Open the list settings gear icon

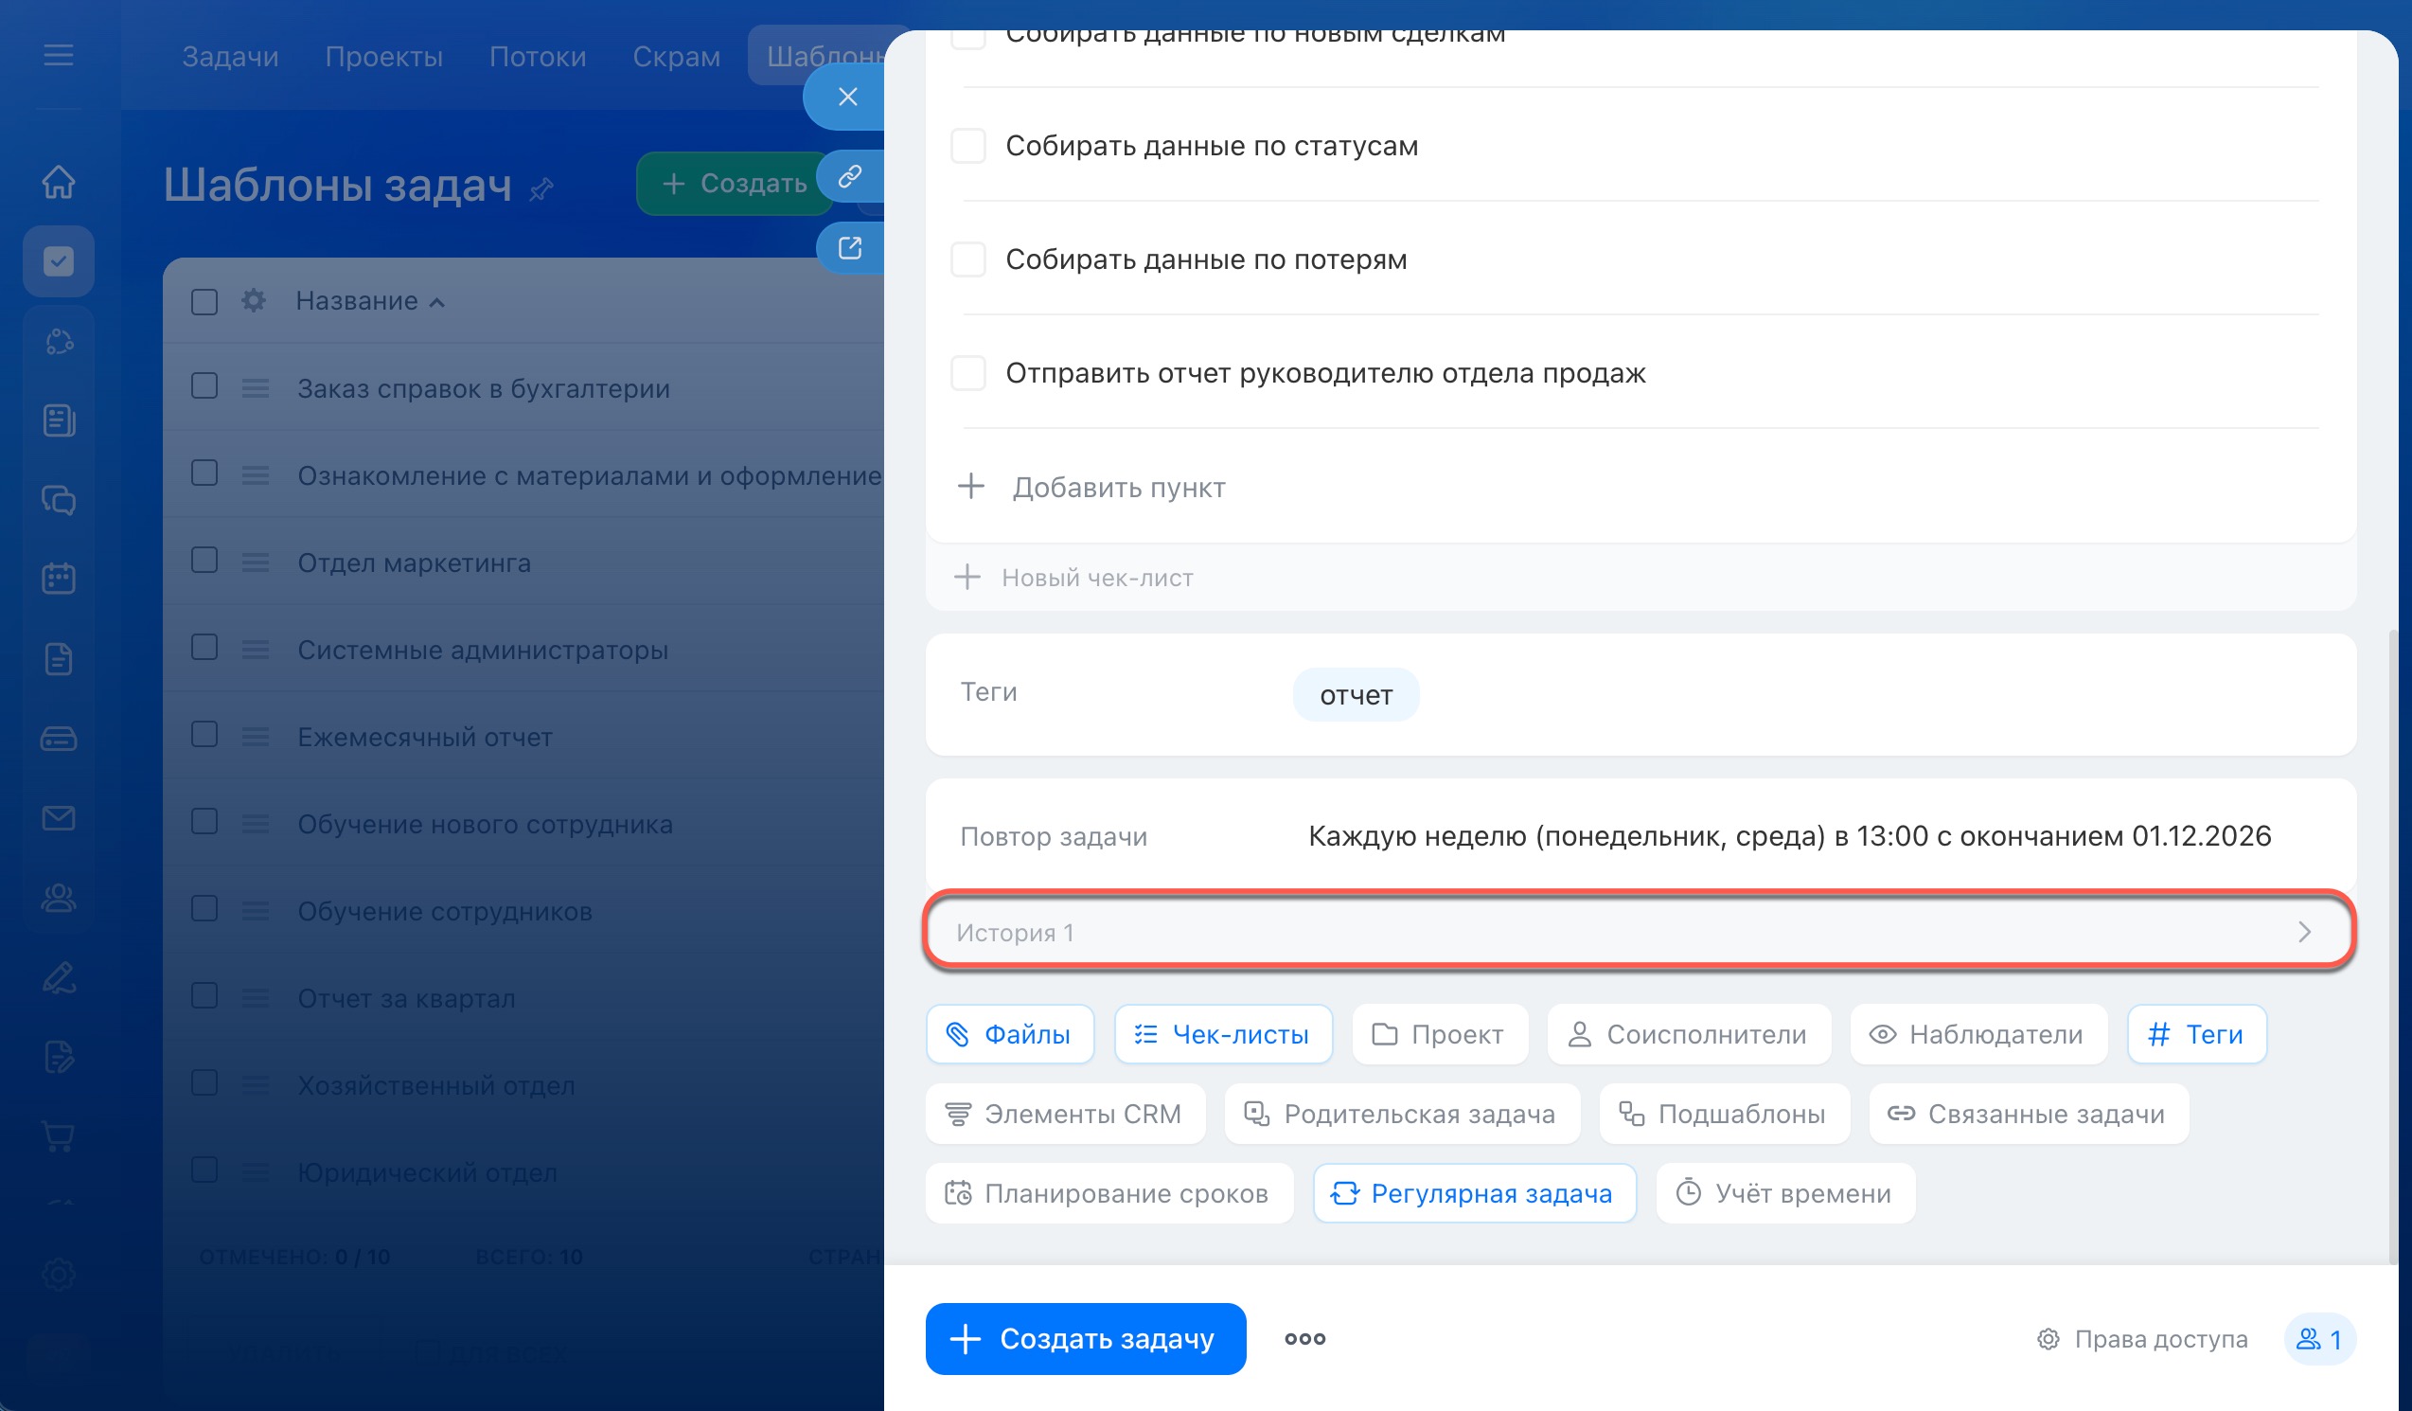(x=254, y=300)
